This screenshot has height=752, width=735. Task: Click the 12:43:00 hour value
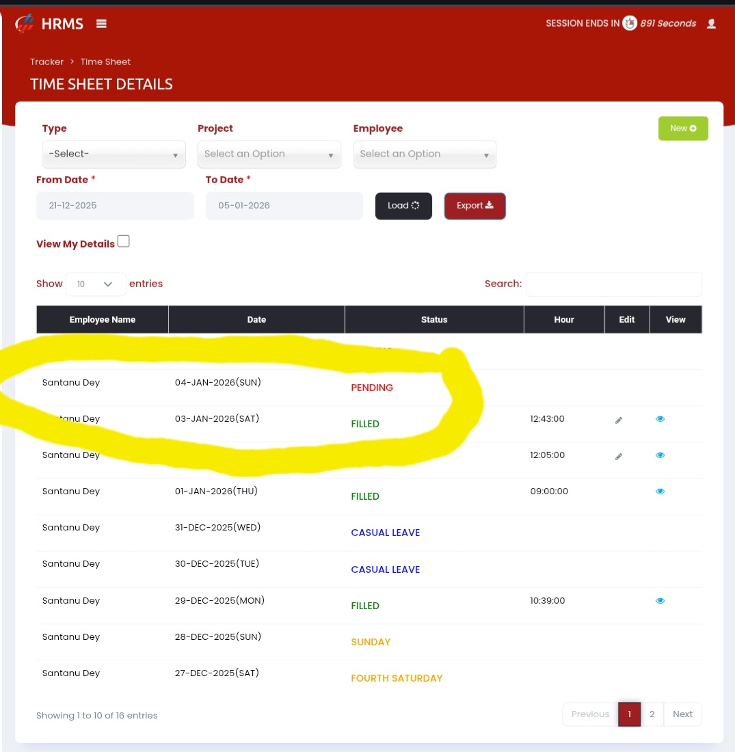[547, 418]
